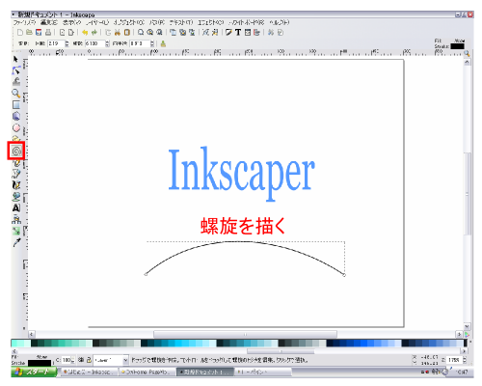
Task: Select the green Gradient tool
Action: 16,231
